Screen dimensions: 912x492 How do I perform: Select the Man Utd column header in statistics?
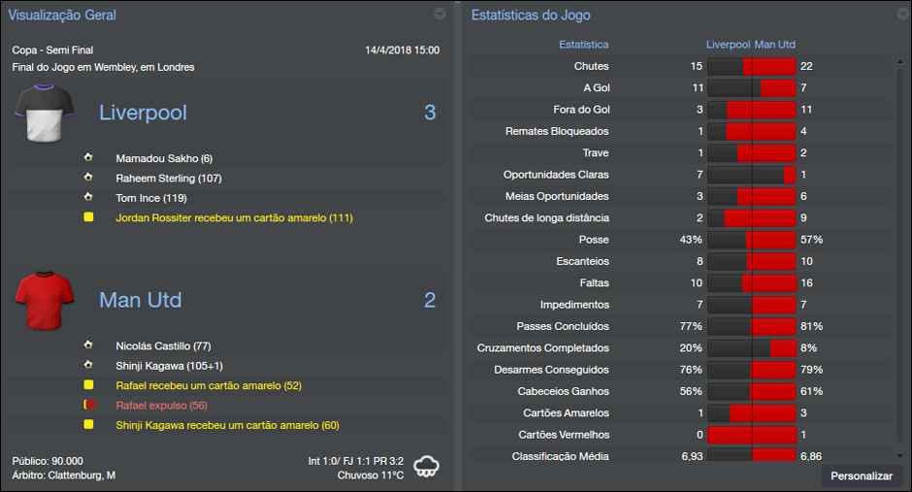(775, 45)
